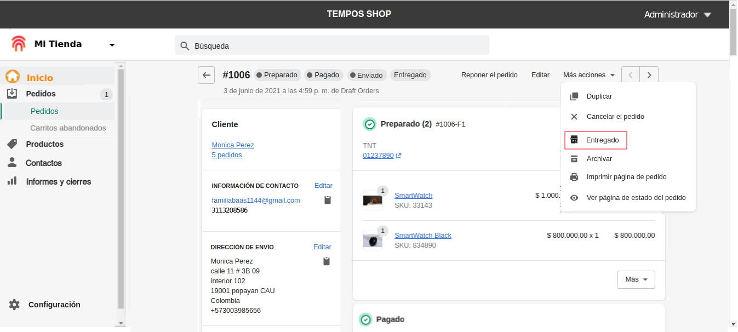Copy the shipping address via clipboard icon
The width and height of the screenshot is (738, 332).
(327, 261)
